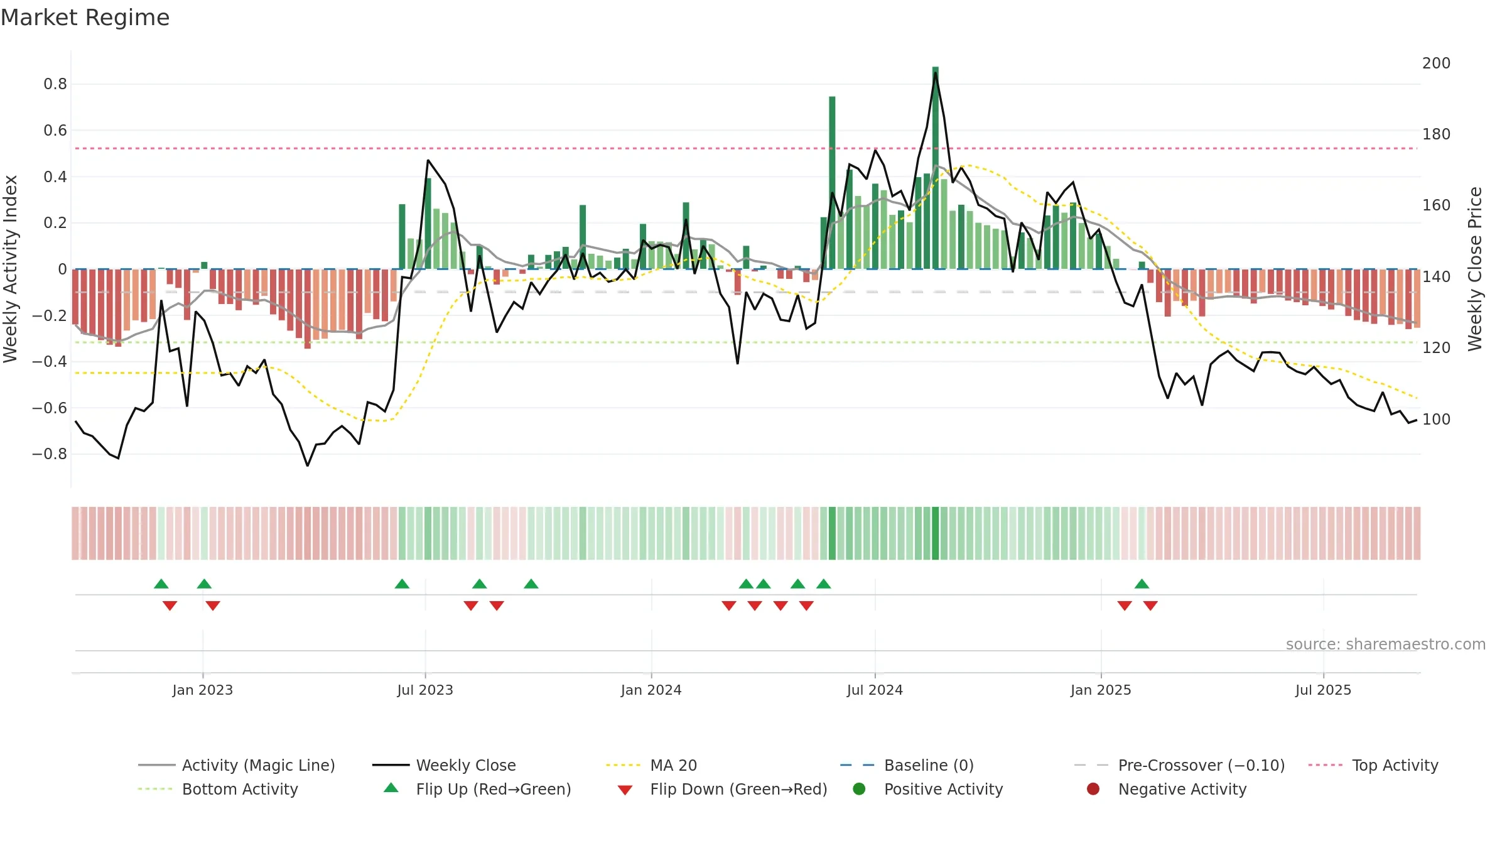The height and width of the screenshot is (848, 1507).
Task: Click the Jan 2024 axis label
Action: [651, 690]
